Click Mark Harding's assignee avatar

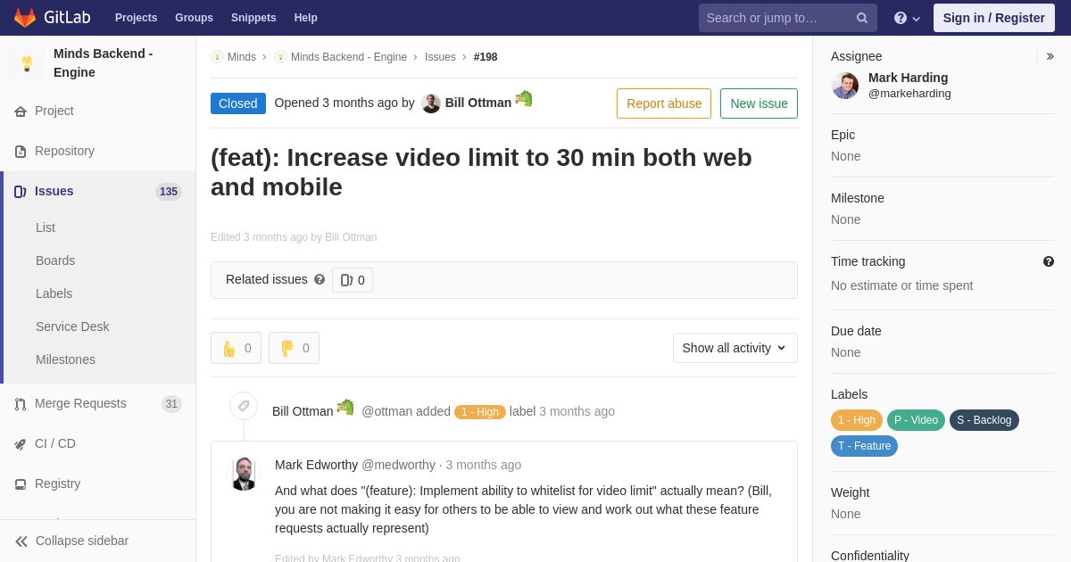click(x=845, y=86)
